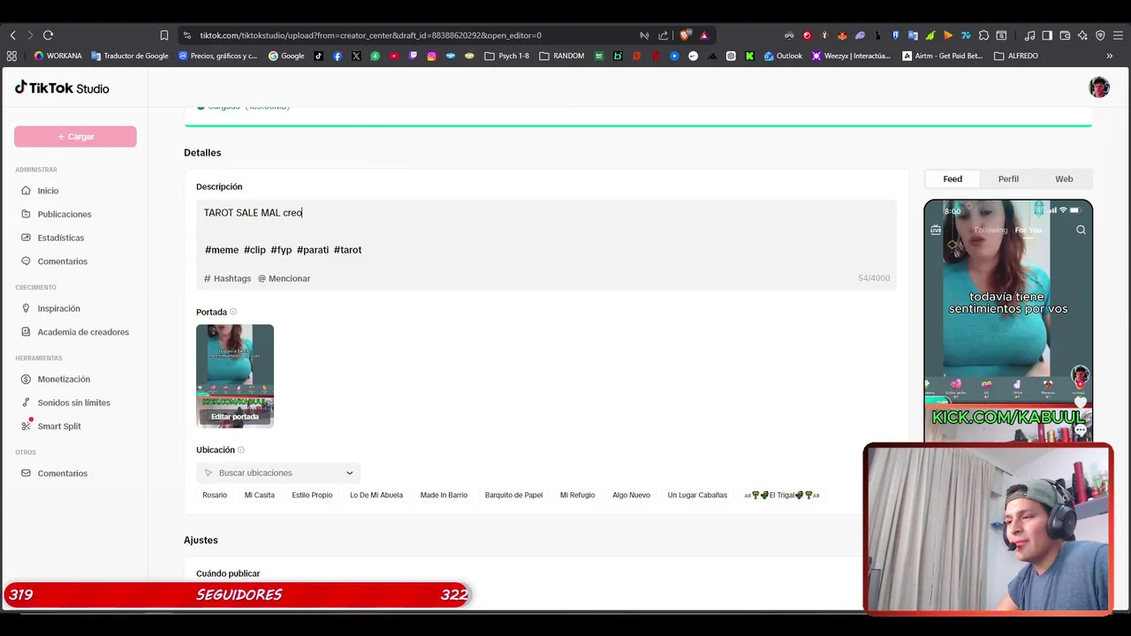Select the Lo De Mi Abuela location
The image size is (1131, 636).
pyautogui.click(x=376, y=495)
